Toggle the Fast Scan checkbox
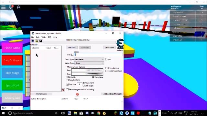The image size is (207, 116). pos(68,84)
